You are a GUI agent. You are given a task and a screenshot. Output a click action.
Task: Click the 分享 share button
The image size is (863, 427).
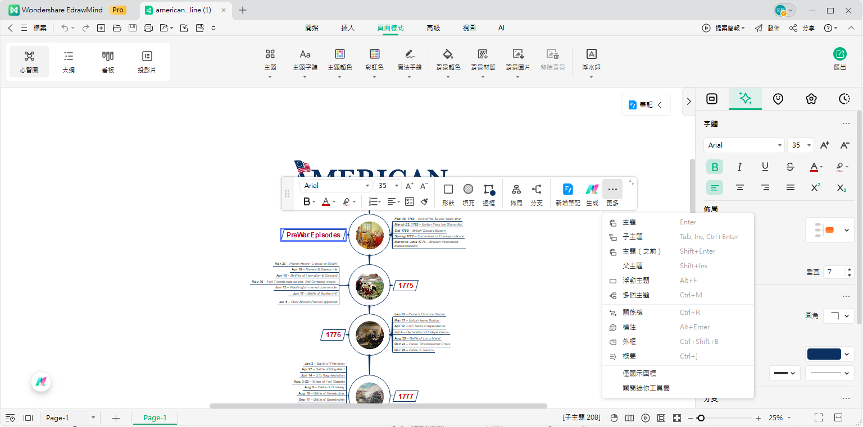(802, 28)
